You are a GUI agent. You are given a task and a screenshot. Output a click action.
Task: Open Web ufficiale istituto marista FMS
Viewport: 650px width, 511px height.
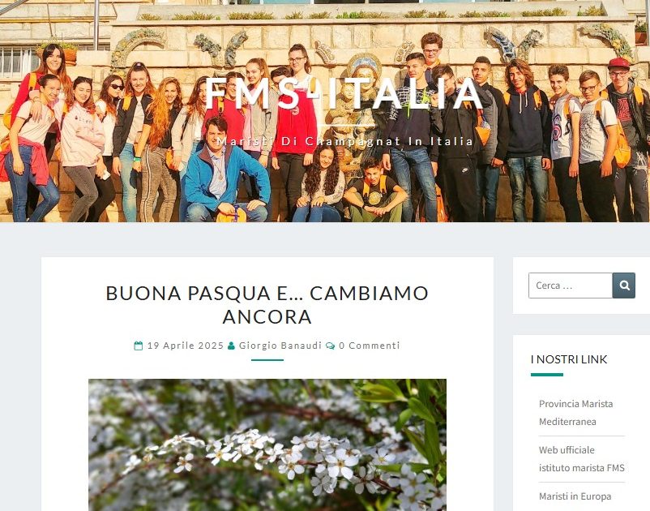pos(582,459)
